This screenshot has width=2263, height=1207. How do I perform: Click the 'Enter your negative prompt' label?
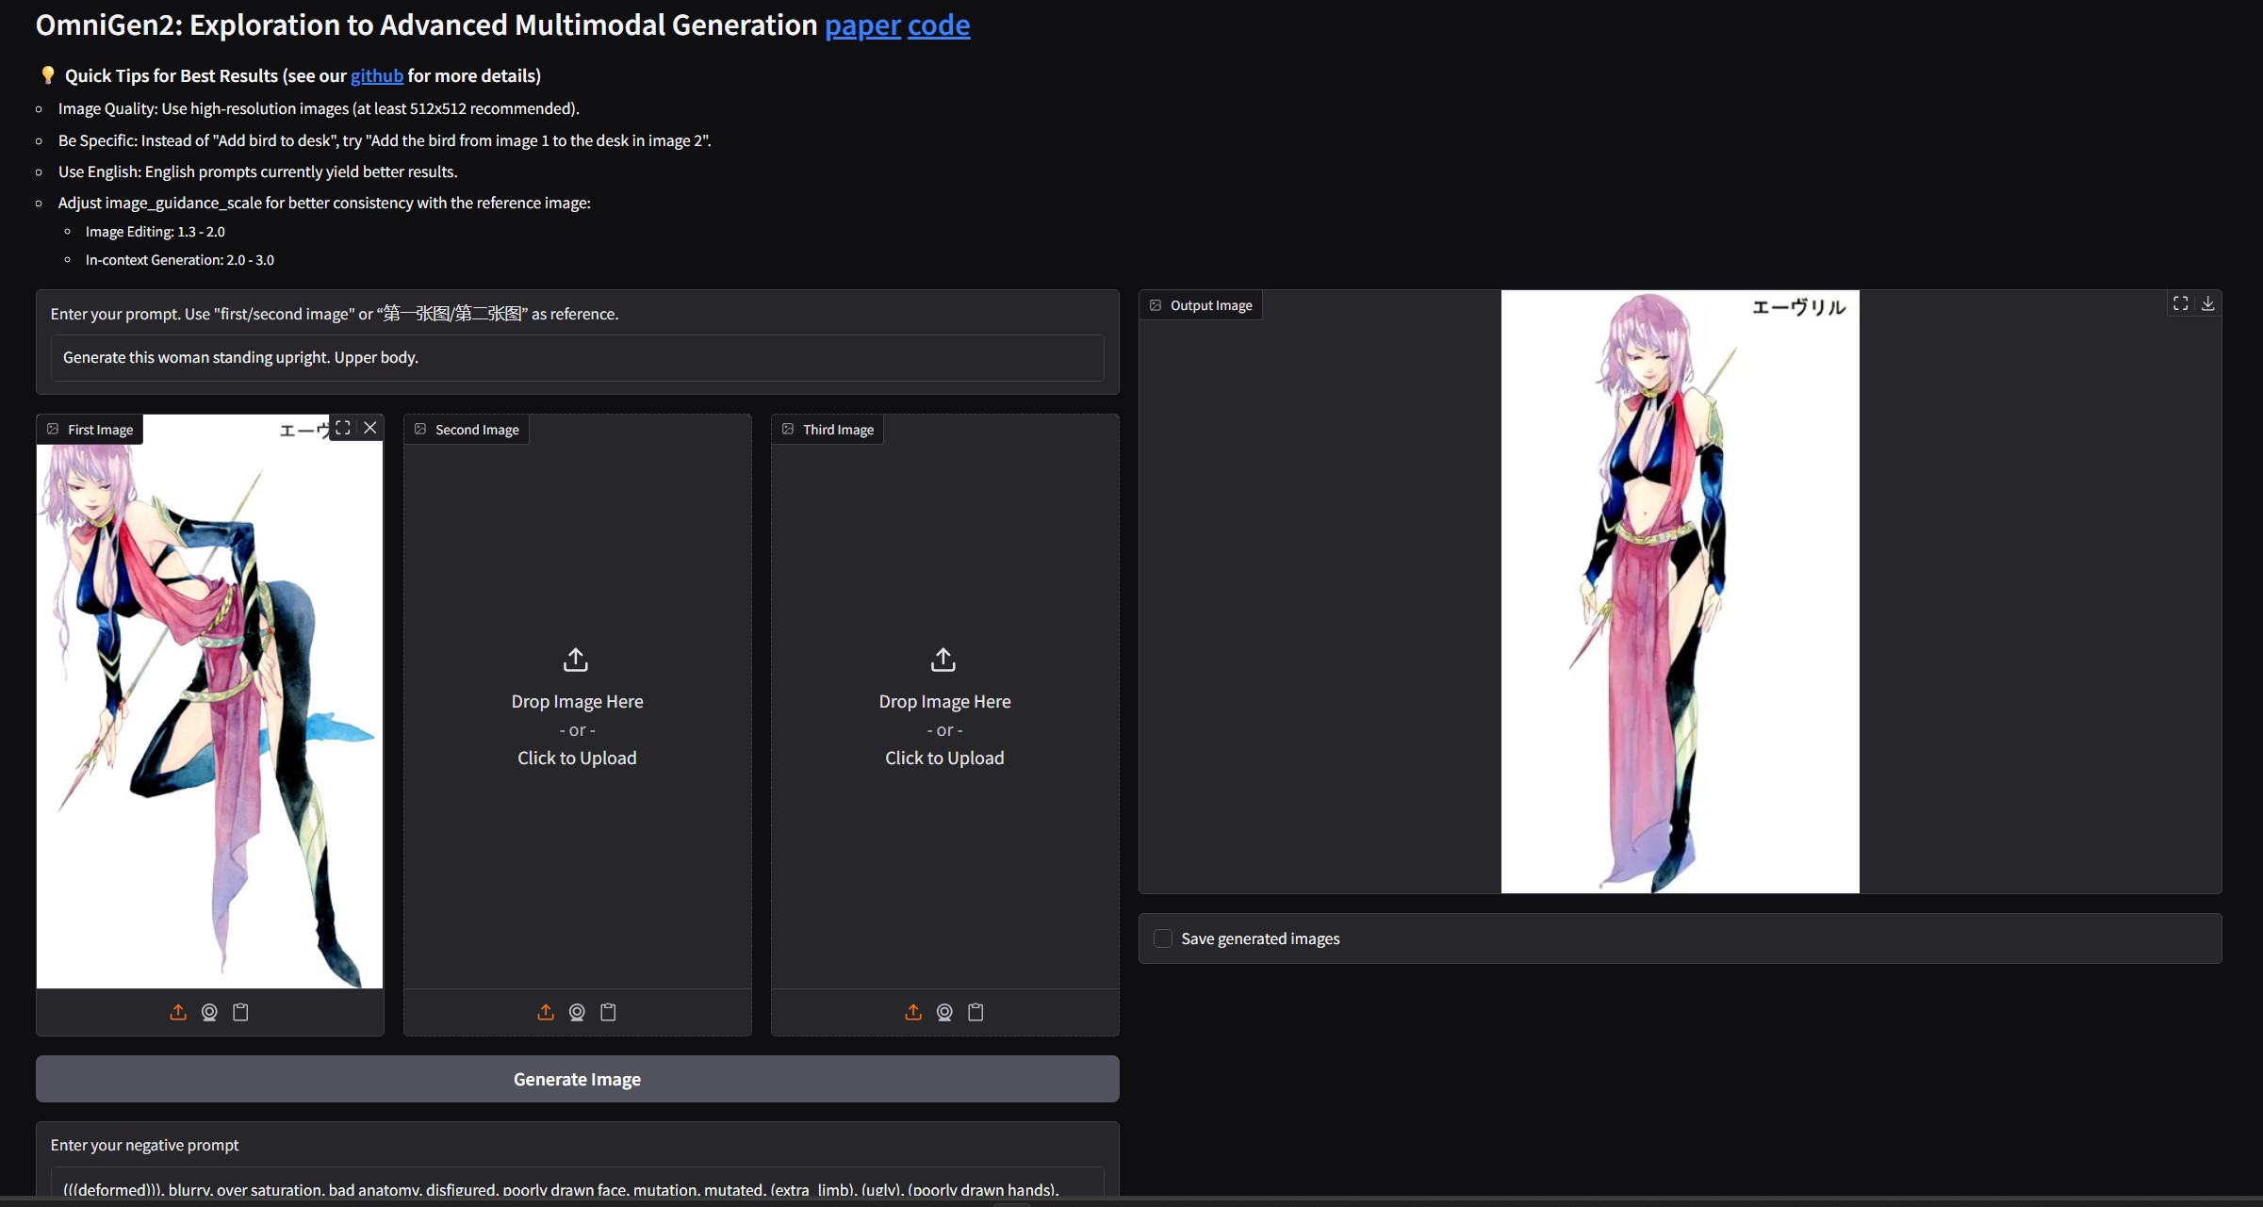(144, 1145)
